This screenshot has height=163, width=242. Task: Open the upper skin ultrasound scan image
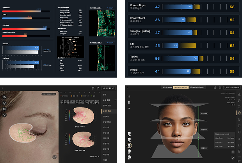coord(102,23)
